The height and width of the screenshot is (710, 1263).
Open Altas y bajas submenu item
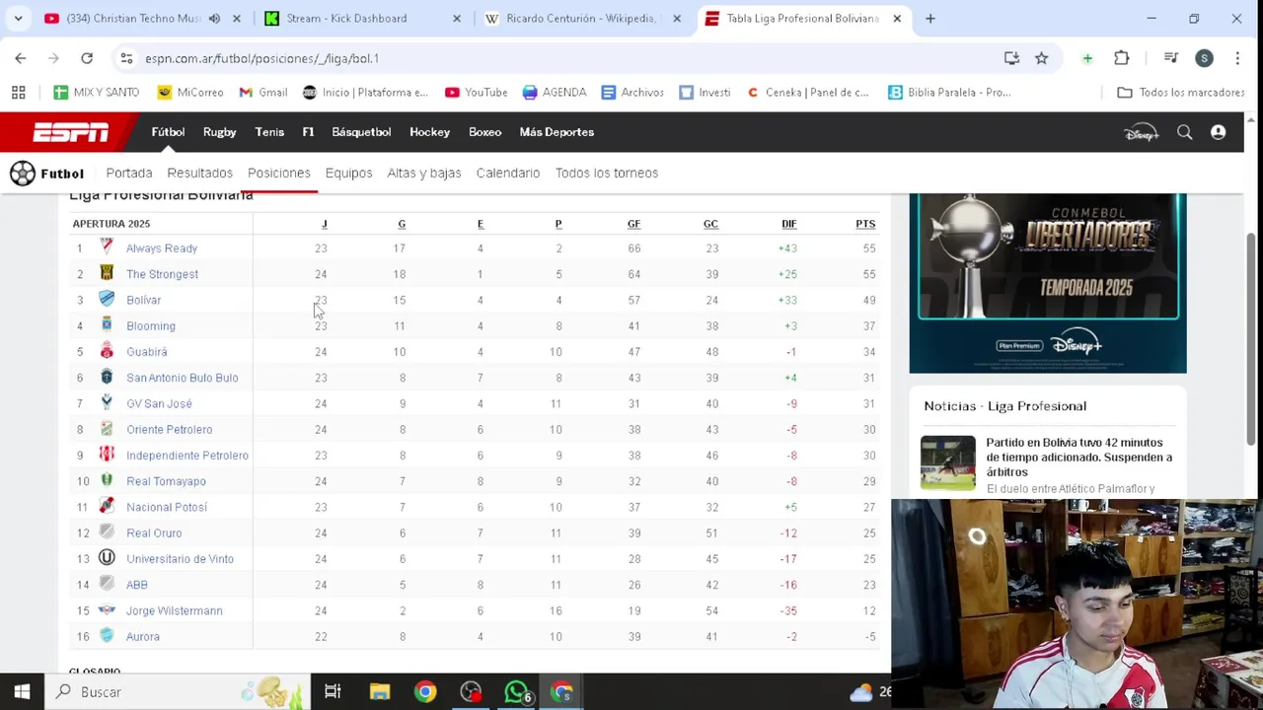(424, 173)
